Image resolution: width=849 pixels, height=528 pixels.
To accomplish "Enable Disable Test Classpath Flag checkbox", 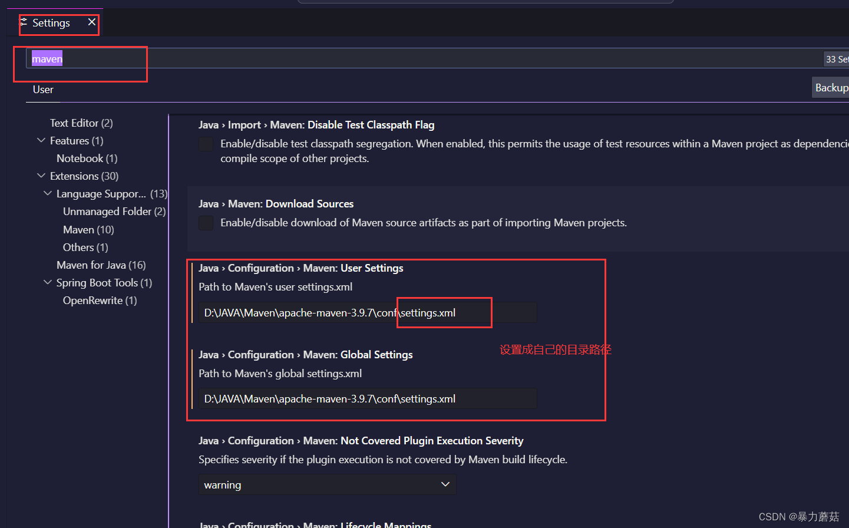I will tap(206, 144).
